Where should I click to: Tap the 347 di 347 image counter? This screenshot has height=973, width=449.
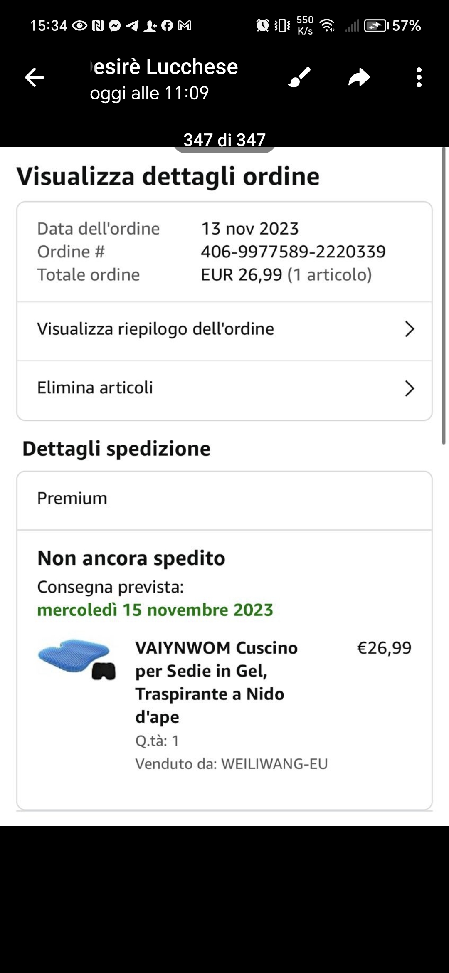point(224,140)
